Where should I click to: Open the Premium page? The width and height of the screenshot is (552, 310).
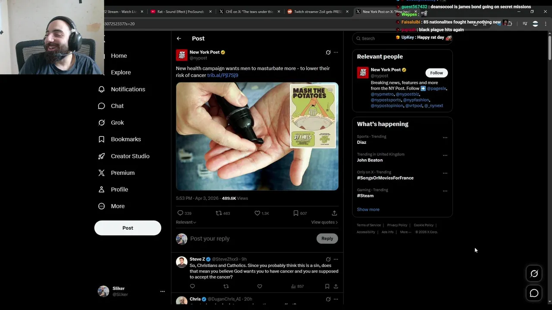[x=116, y=173]
